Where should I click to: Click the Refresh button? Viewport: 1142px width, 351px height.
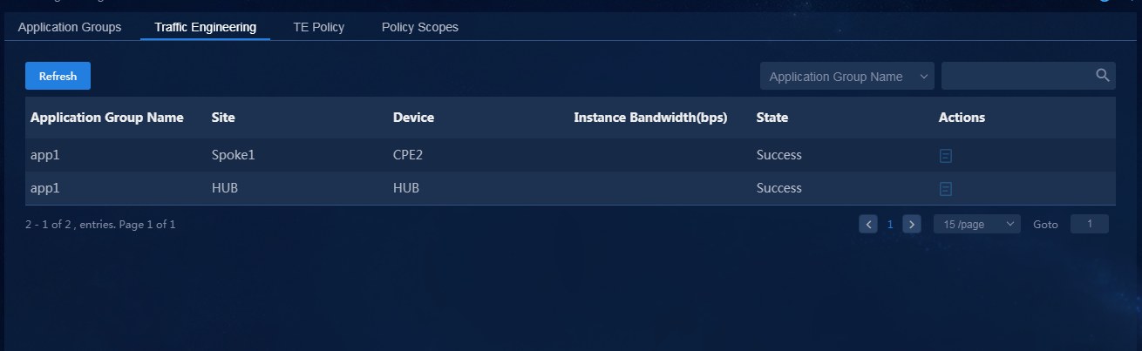(58, 76)
